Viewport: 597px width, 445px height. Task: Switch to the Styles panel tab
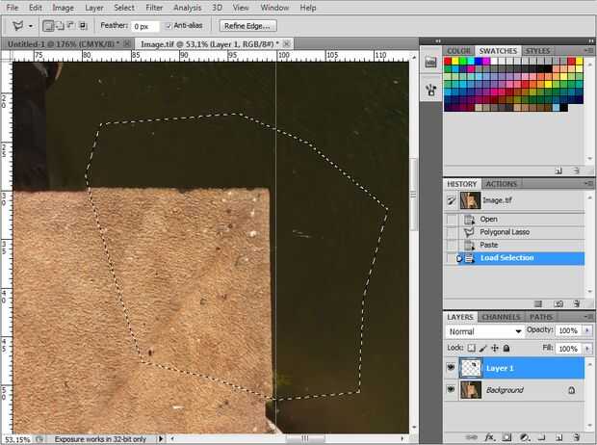538,51
